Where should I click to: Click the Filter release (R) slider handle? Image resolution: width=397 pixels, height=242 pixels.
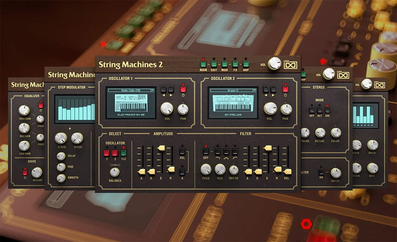pos(278,169)
